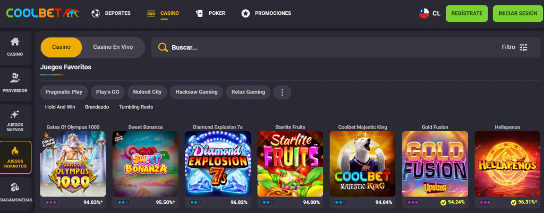This screenshot has width=544, height=213.
Task: Click the 94.03%* RTP value
Action: [x=93, y=202]
